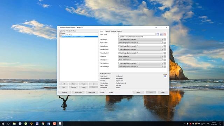Viewport: 224px width, 126px height.
Task: Click the Add profile button
Action: (x=64, y=84)
